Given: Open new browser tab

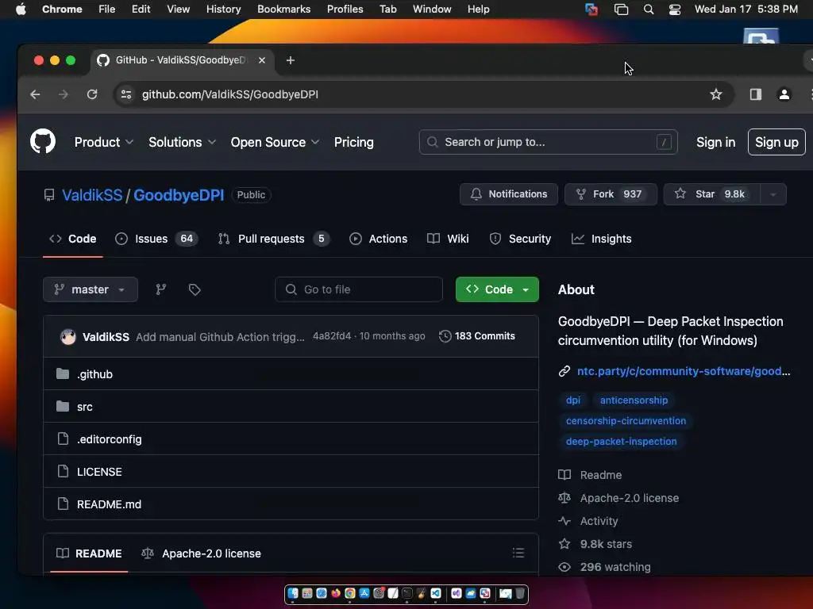Looking at the screenshot, I should point(291,60).
